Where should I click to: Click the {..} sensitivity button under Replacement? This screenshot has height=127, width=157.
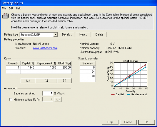pyautogui.click(x=46, y=81)
